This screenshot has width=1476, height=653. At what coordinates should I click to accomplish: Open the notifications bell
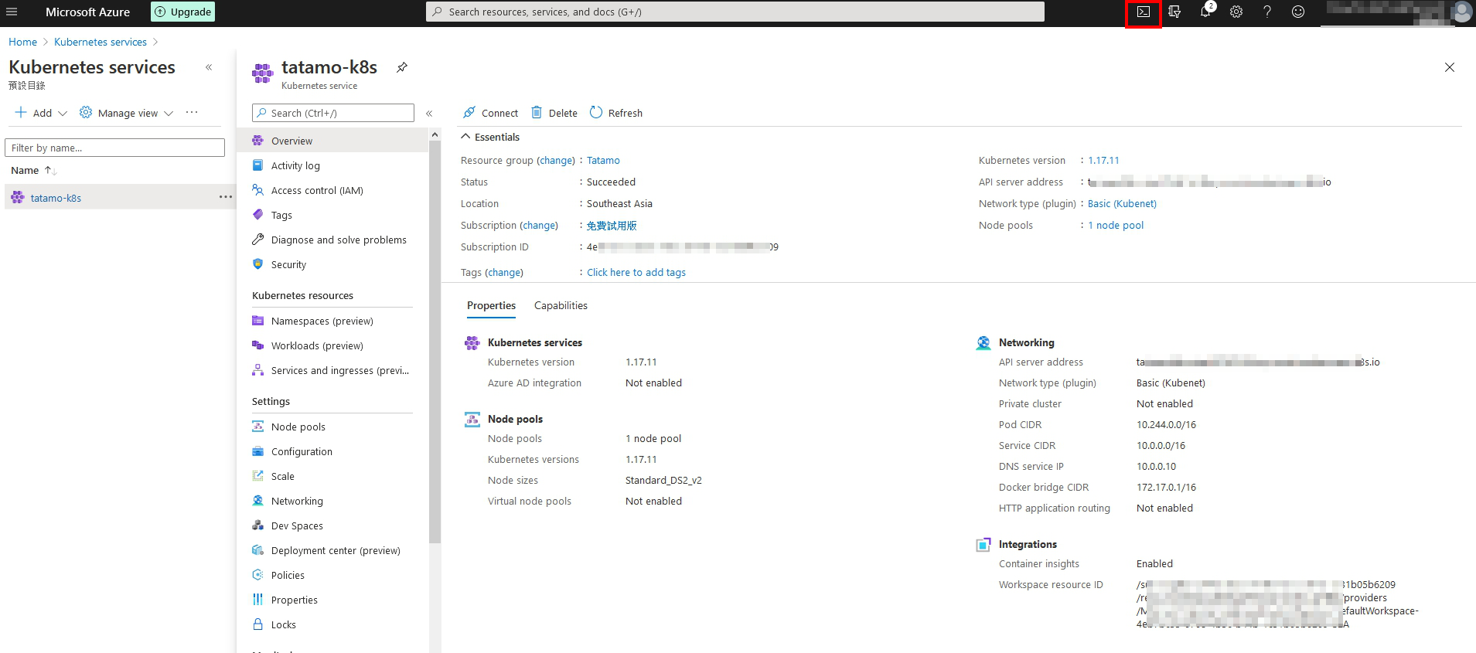point(1205,12)
